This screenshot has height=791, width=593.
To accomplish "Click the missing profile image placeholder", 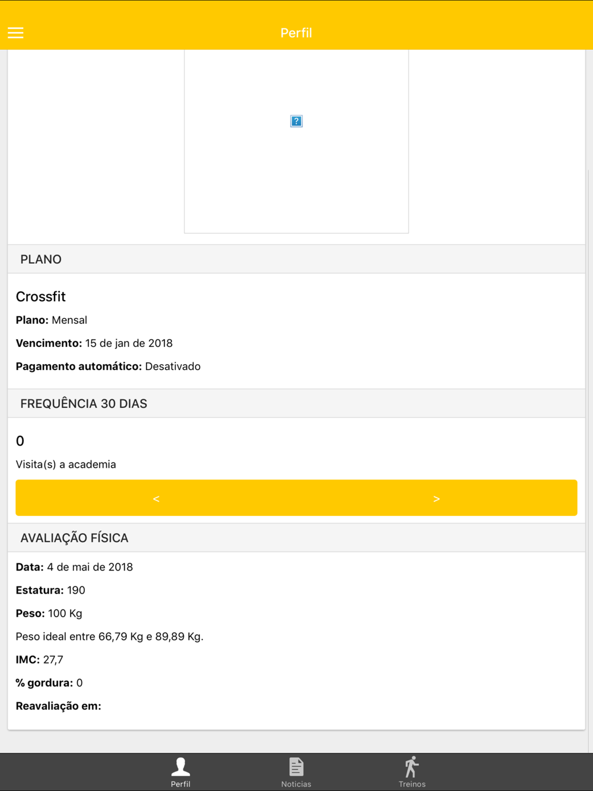I will (x=296, y=121).
